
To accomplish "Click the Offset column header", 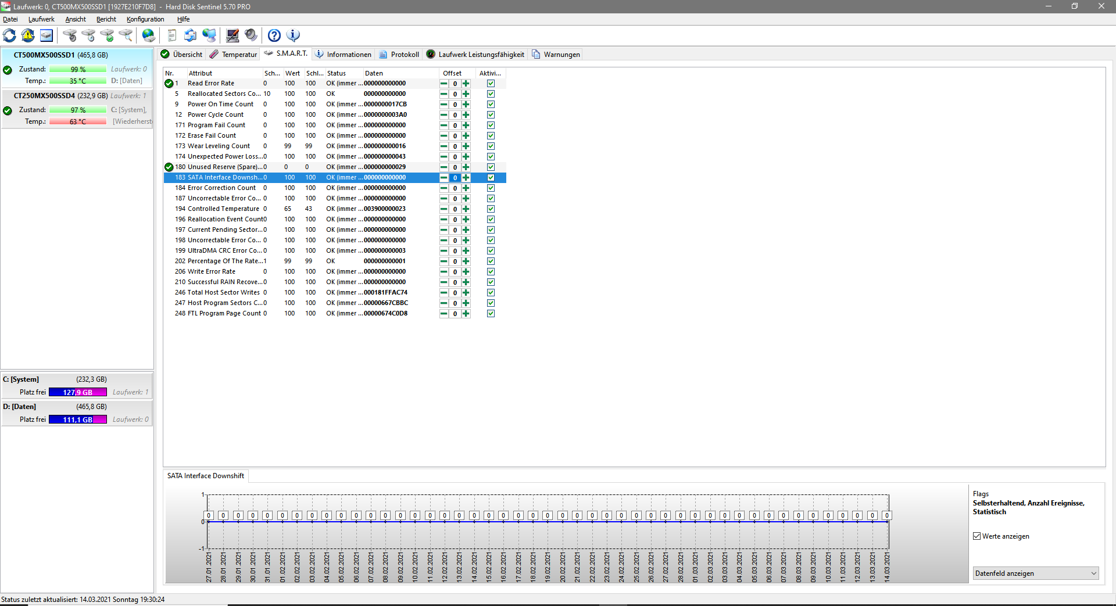I will (458, 73).
